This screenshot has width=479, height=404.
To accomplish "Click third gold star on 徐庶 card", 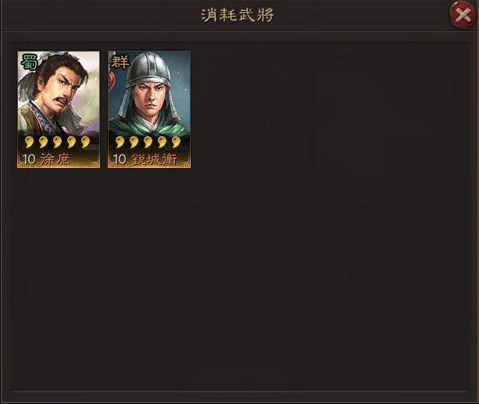I will coord(57,142).
